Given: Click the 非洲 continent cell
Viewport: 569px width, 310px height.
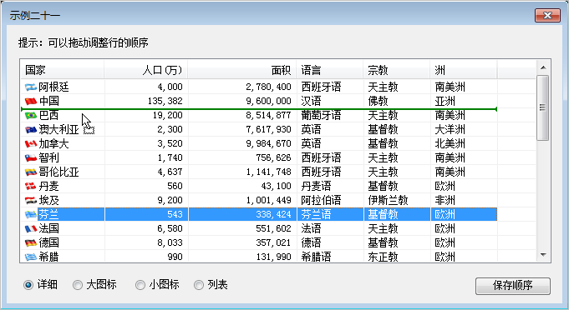Looking at the screenshot, I should (445, 200).
